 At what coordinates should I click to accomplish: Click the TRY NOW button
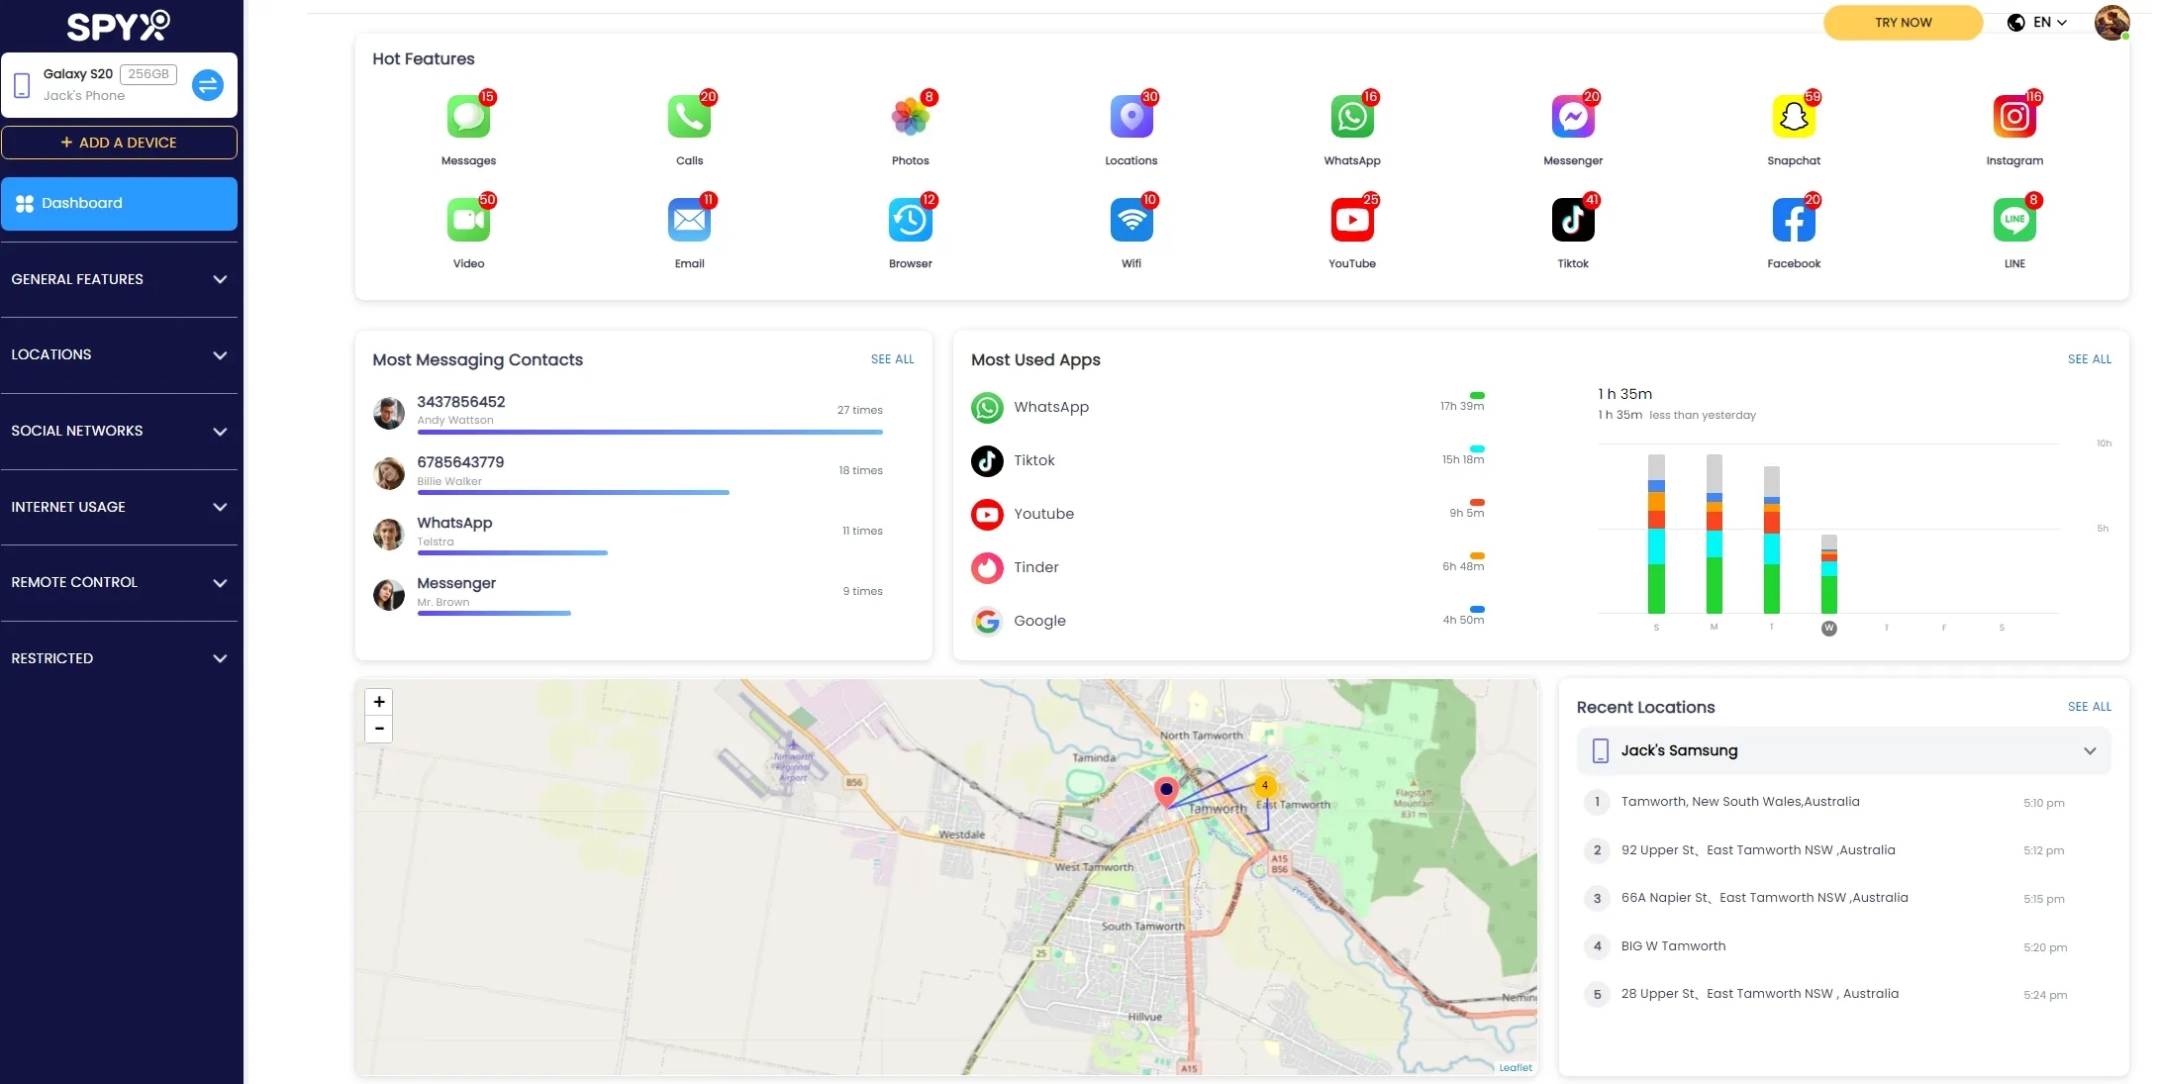[x=1903, y=22]
